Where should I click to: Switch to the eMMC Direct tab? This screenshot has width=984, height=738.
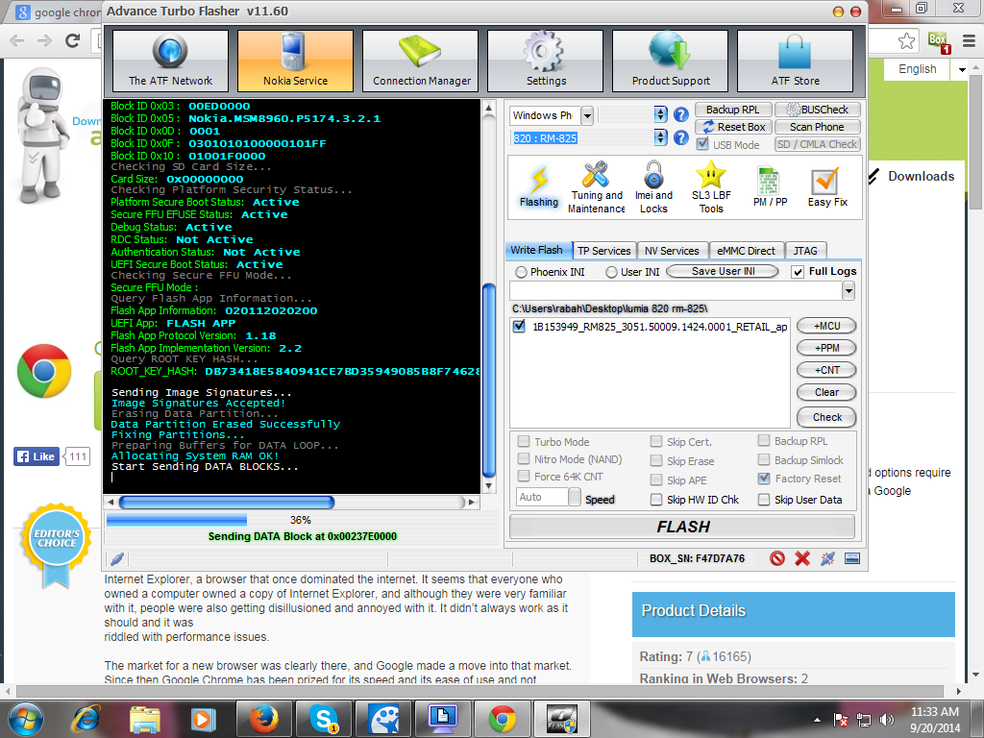pyautogui.click(x=746, y=251)
